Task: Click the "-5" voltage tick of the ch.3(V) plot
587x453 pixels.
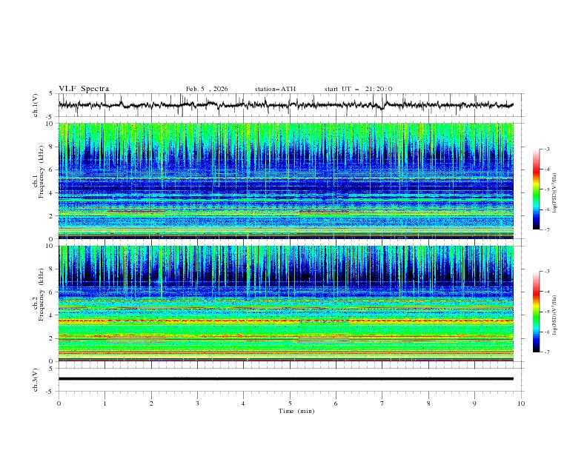Action: coord(50,392)
